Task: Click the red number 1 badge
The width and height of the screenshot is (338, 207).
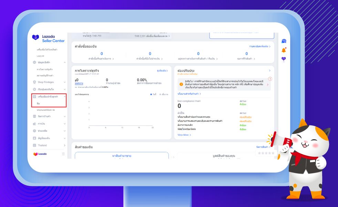Action: 270,79
